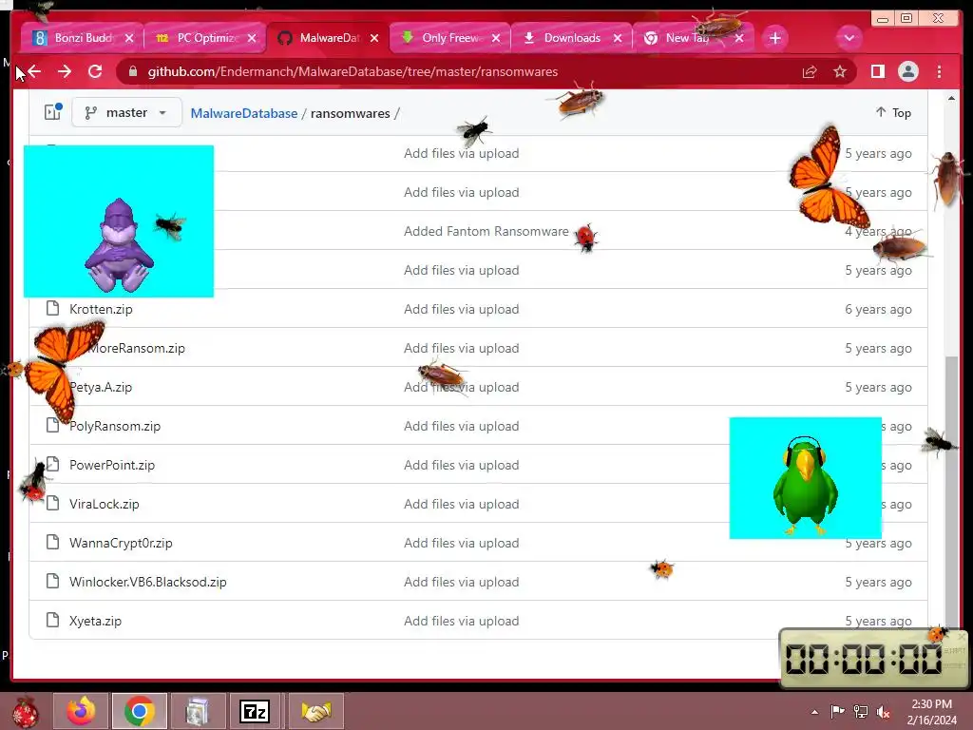
Task: Click the 6 years ago timestamp
Action: (x=878, y=309)
